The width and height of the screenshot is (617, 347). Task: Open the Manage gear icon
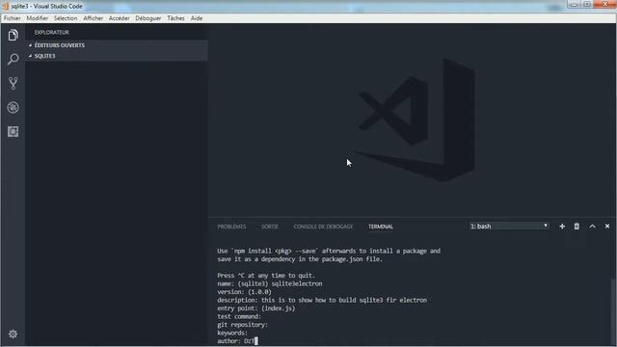tap(13, 334)
